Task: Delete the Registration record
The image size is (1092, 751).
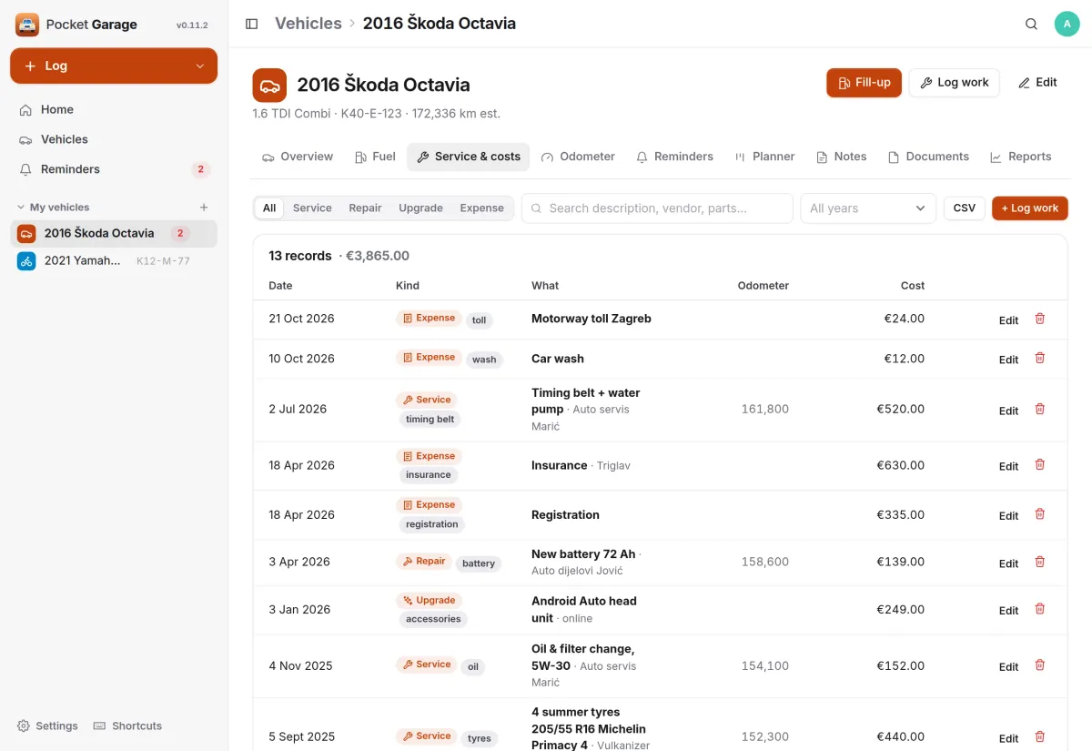Action: coord(1040,513)
